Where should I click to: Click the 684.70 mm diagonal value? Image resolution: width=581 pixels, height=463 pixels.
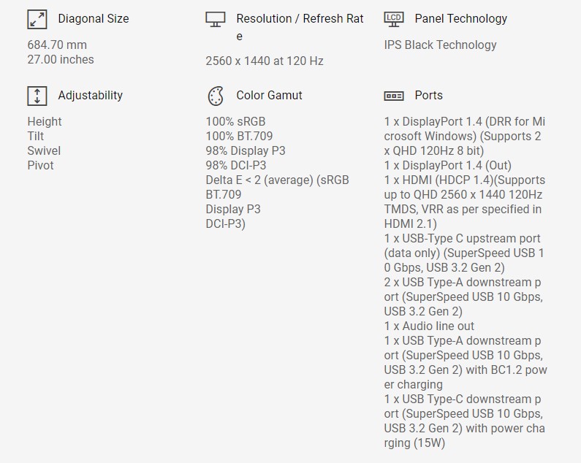57,45
